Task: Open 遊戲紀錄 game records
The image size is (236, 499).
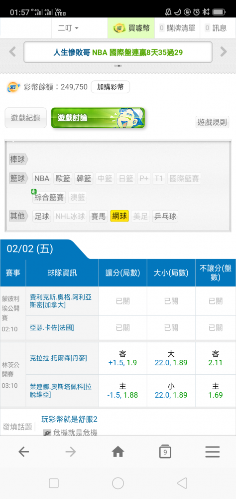Action: 26,118
